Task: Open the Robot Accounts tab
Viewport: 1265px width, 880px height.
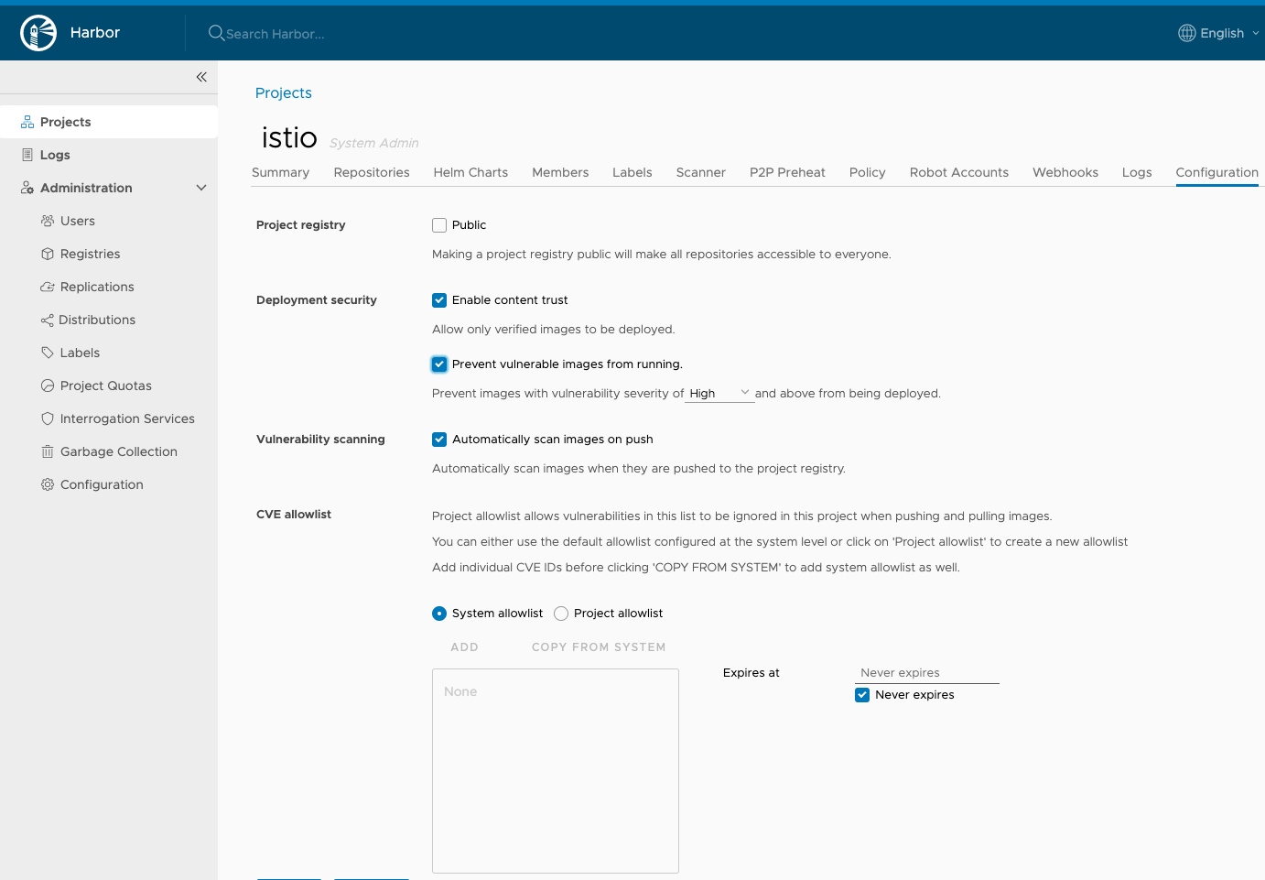Action: (958, 172)
